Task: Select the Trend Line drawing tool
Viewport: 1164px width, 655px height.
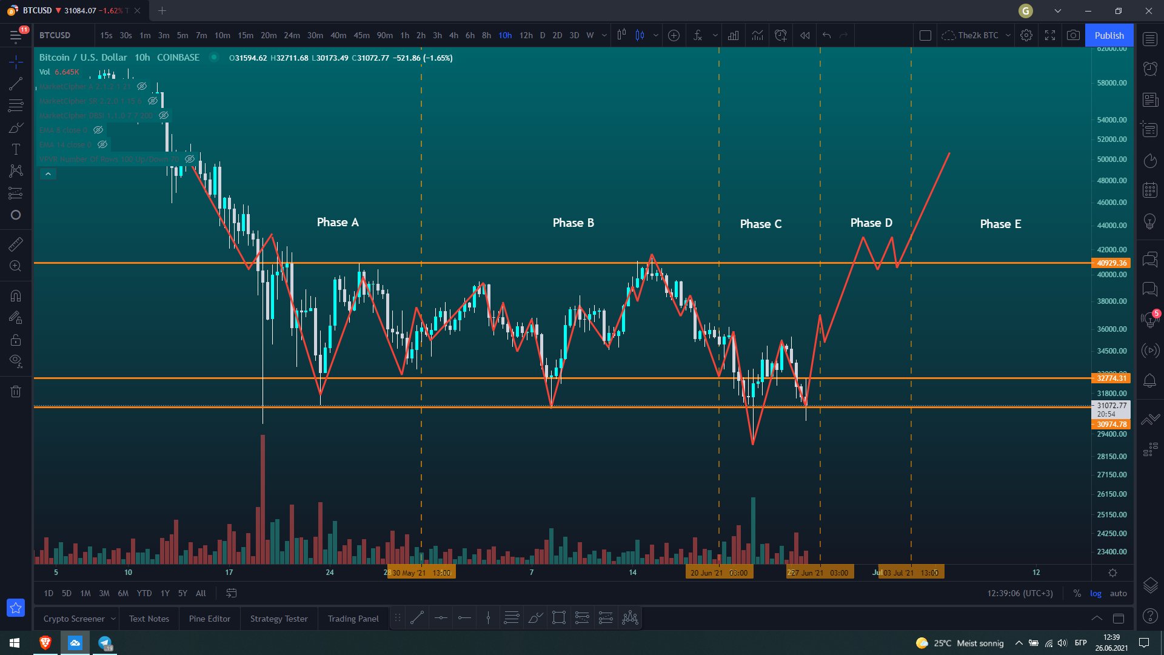Action: (x=16, y=84)
